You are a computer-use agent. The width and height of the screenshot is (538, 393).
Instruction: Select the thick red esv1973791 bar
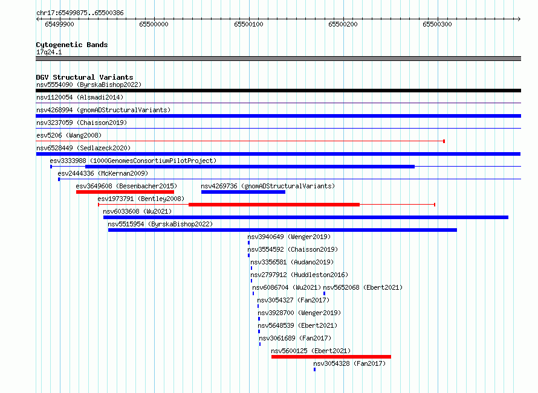point(274,205)
